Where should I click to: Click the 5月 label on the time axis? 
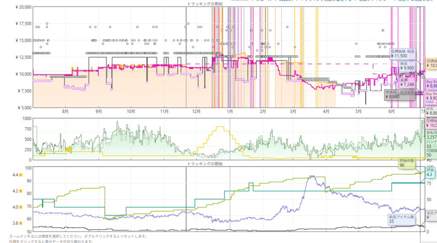click(x=358, y=111)
